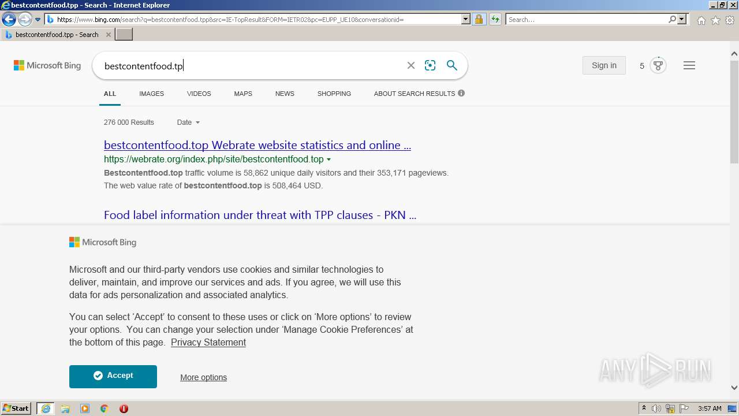The image size is (739, 416).
Task: Open the bestcontentfood.top Webrate result link
Action: pos(257,145)
